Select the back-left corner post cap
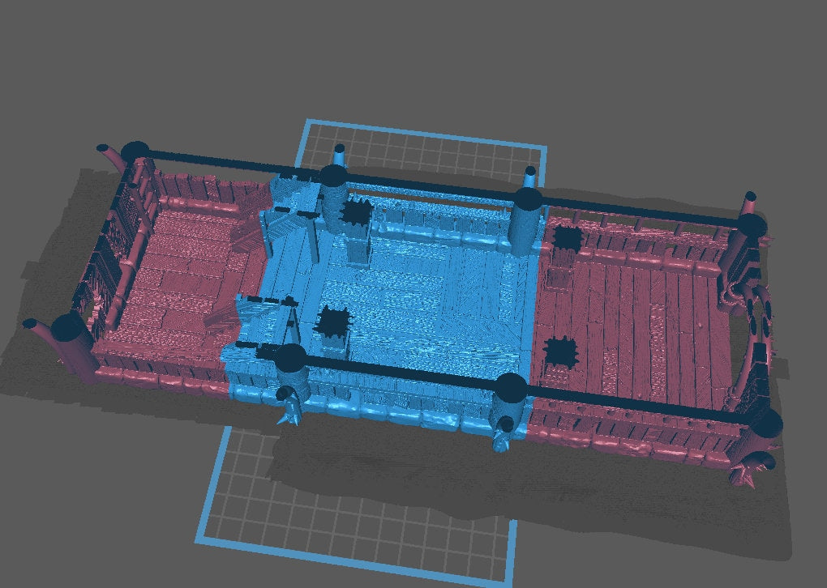Image resolution: width=827 pixels, height=588 pixels. coord(135,151)
